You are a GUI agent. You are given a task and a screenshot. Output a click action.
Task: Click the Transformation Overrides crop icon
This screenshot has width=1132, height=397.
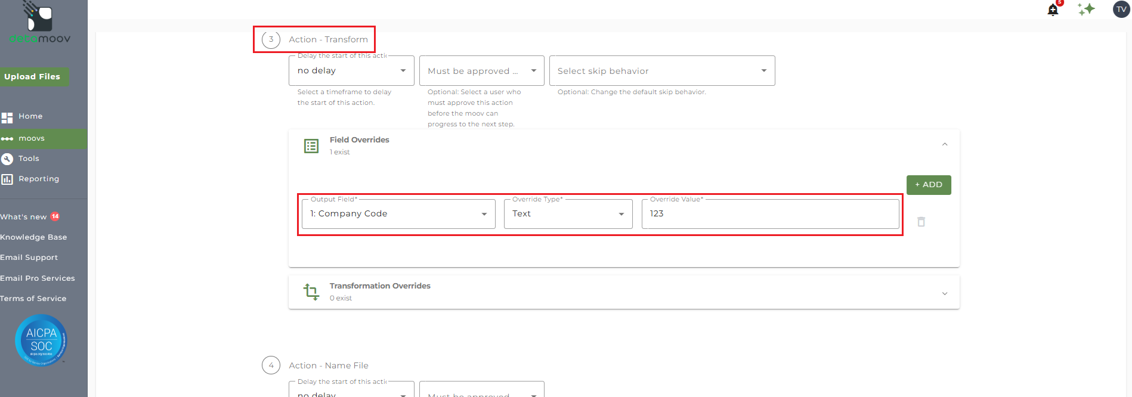tap(311, 291)
